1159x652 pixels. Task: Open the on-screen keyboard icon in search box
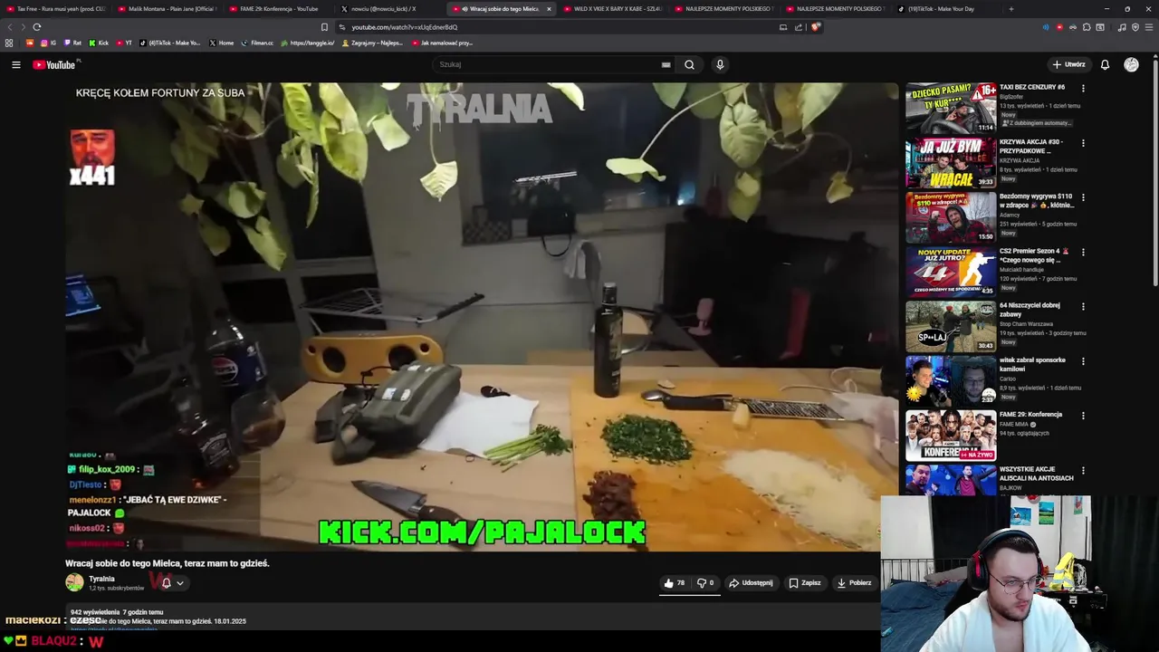click(666, 64)
